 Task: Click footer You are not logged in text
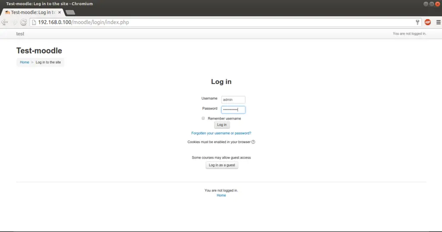(x=221, y=191)
